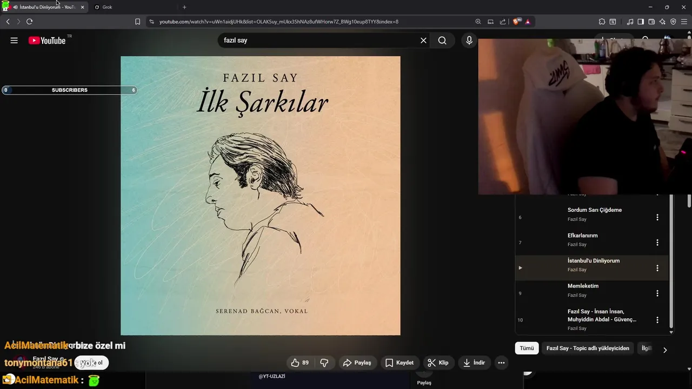Go back with the browser back arrow
The height and width of the screenshot is (389, 692).
pyautogui.click(x=8, y=22)
